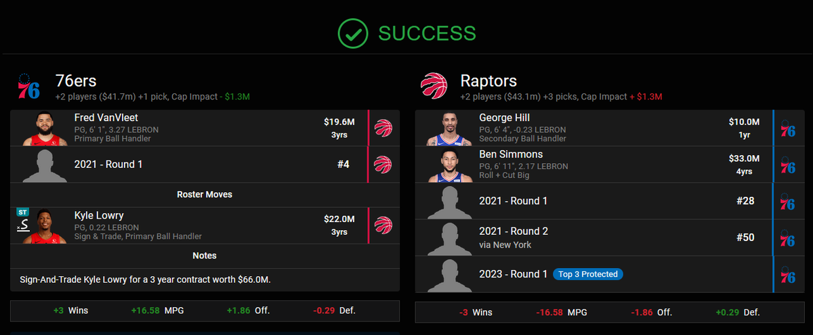The height and width of the screenshot is (335, 813).
Task: Click 76ers logo beside the #50 pick
Action: tap(788, 238)
